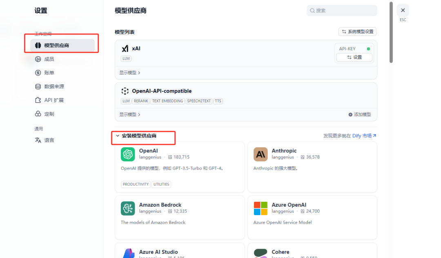The height and width of the screenshot is (258, 441).
Task: Click the OpenAI-API-compatible provider icon
Action: 125,91
